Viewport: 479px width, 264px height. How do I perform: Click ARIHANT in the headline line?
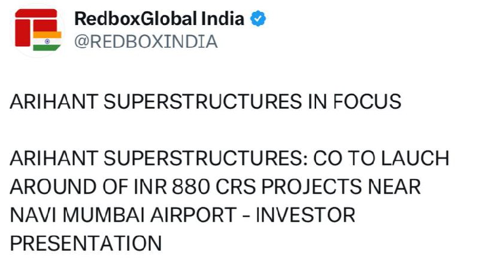54,102
